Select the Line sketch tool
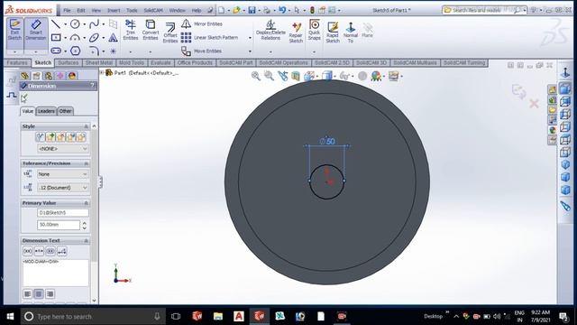The height and width of the screenshot is (325, 577). coord(56,24)
